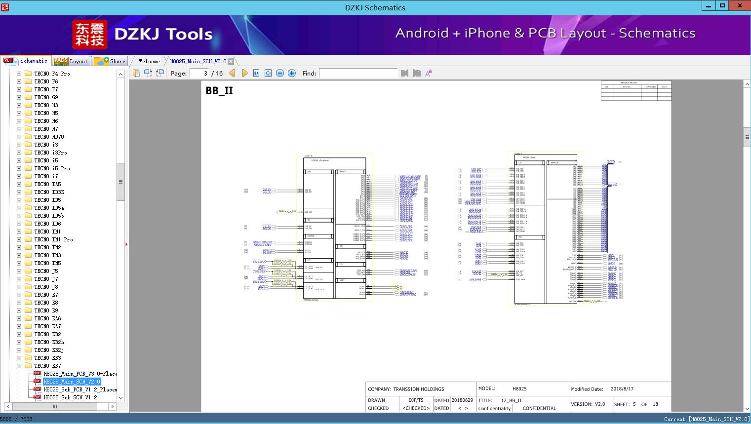751x424 pixels.
Task: Expand the TECNO IN1 Pro folder
Action: [19, 239]
